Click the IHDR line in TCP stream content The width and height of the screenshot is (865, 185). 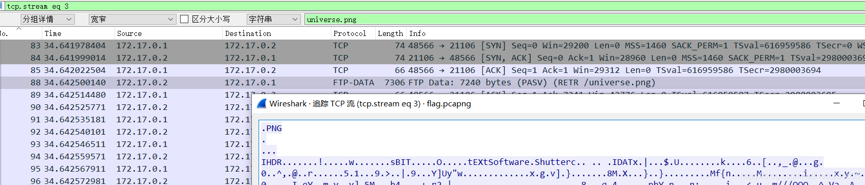tap(542, 162)
